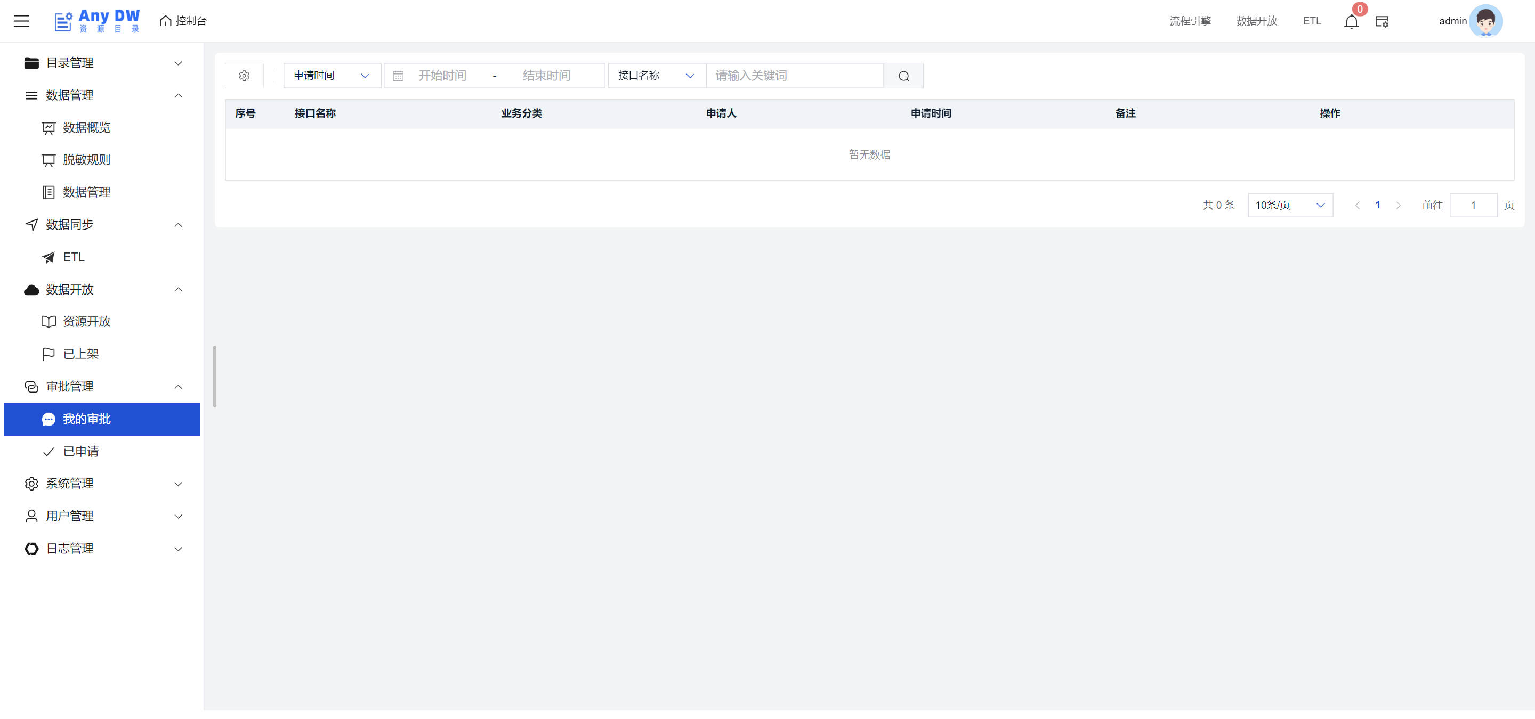This screenshot has height=719, width=1535.
Task: Click the table column settings gear
Action: click(244, 76)
